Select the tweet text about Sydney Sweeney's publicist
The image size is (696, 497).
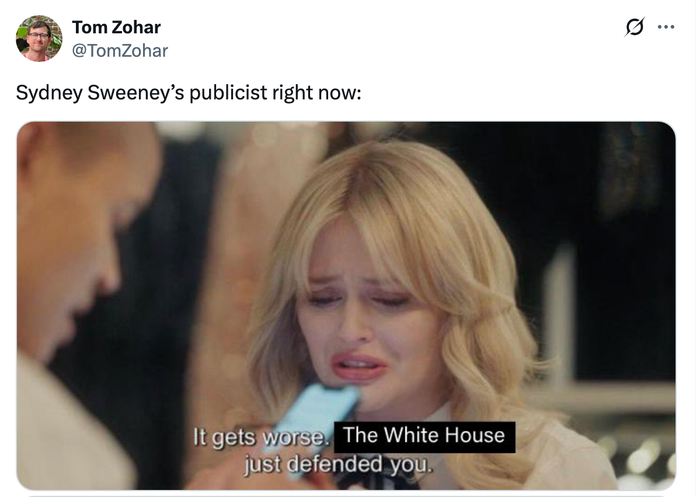tap(189, 93)
